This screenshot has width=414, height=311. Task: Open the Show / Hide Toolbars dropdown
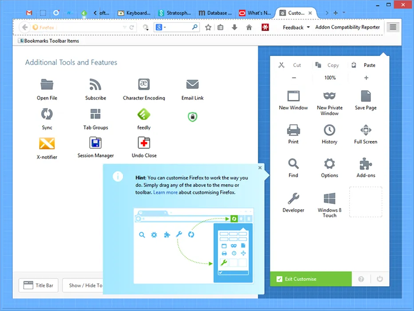pos(85,285)
